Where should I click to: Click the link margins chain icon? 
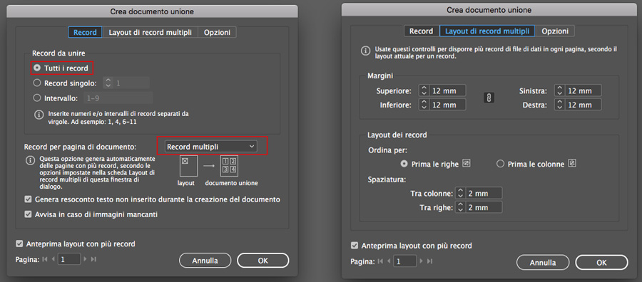coord(489,98)
